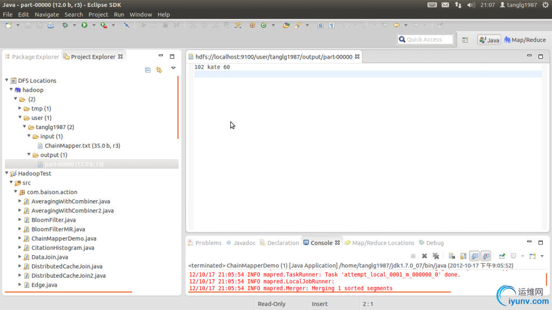Click the Run button in the toolbar
The image size is (552, 310).
coord(85,25)
